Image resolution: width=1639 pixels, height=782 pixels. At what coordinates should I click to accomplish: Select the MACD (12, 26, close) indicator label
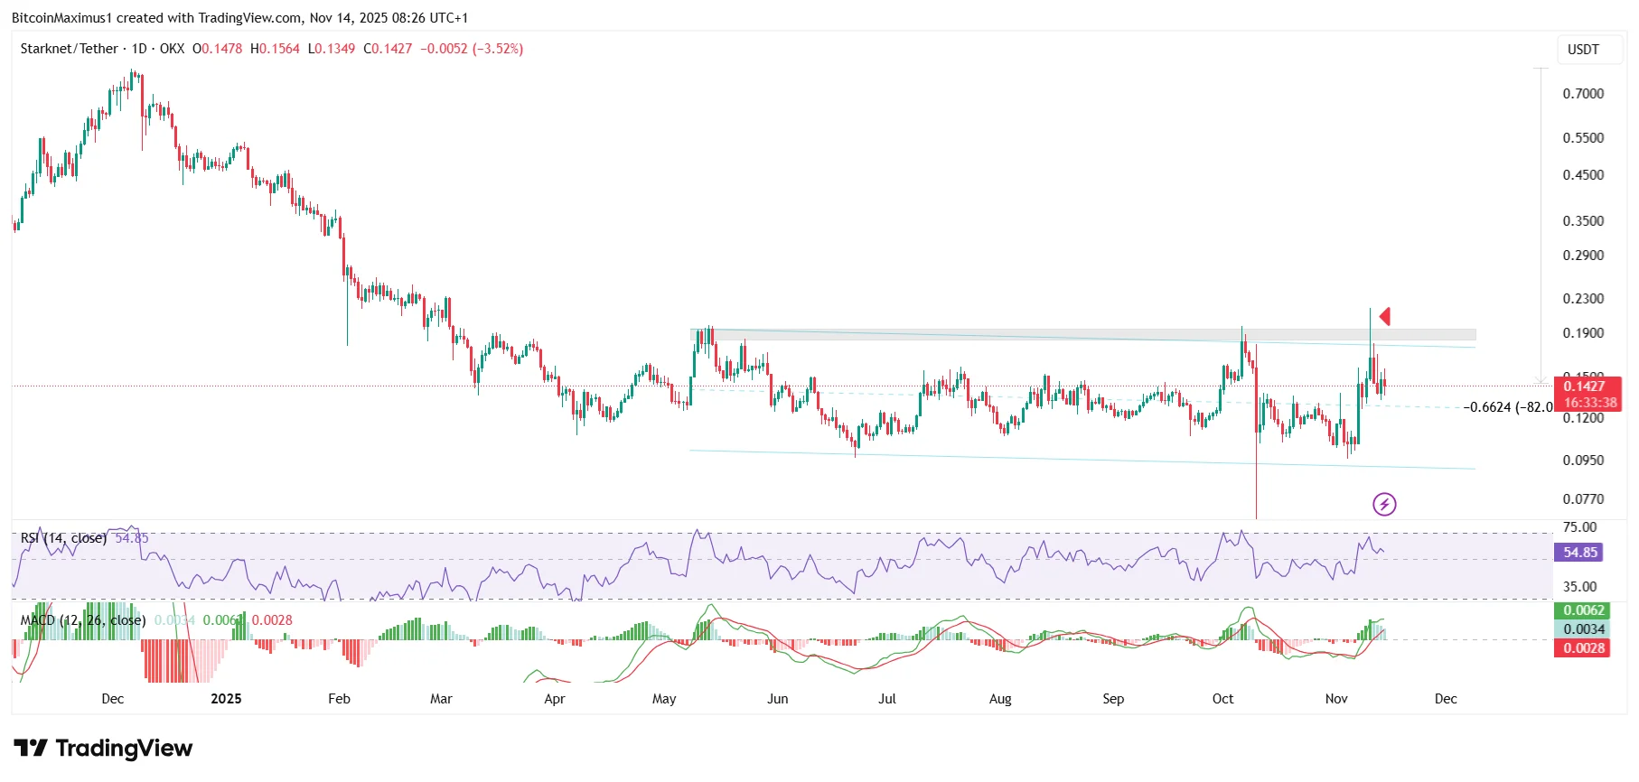(83, 620)
